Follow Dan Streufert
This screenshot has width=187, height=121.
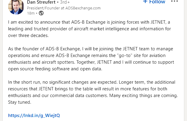click(154, 2)
